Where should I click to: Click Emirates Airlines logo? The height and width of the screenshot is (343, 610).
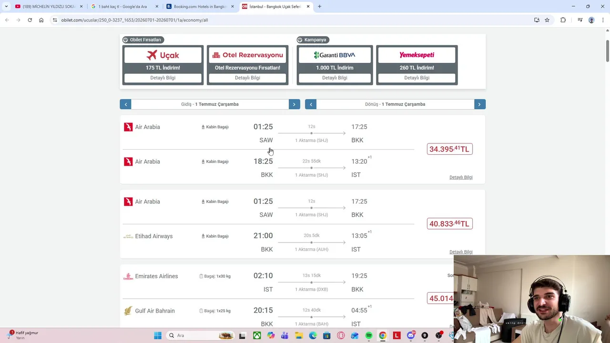(x=128, y=276)
